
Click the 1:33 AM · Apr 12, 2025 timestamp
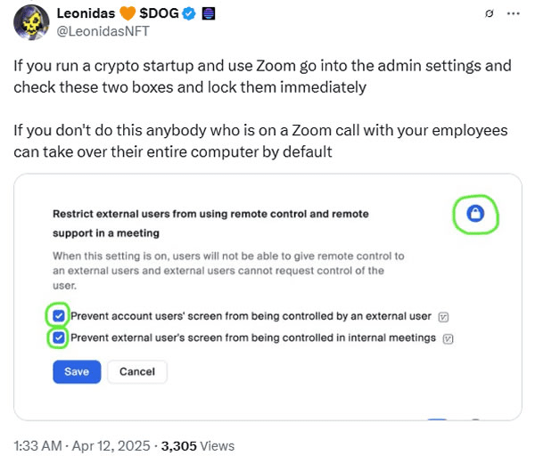pyautogui.click(x=76, y=445)
